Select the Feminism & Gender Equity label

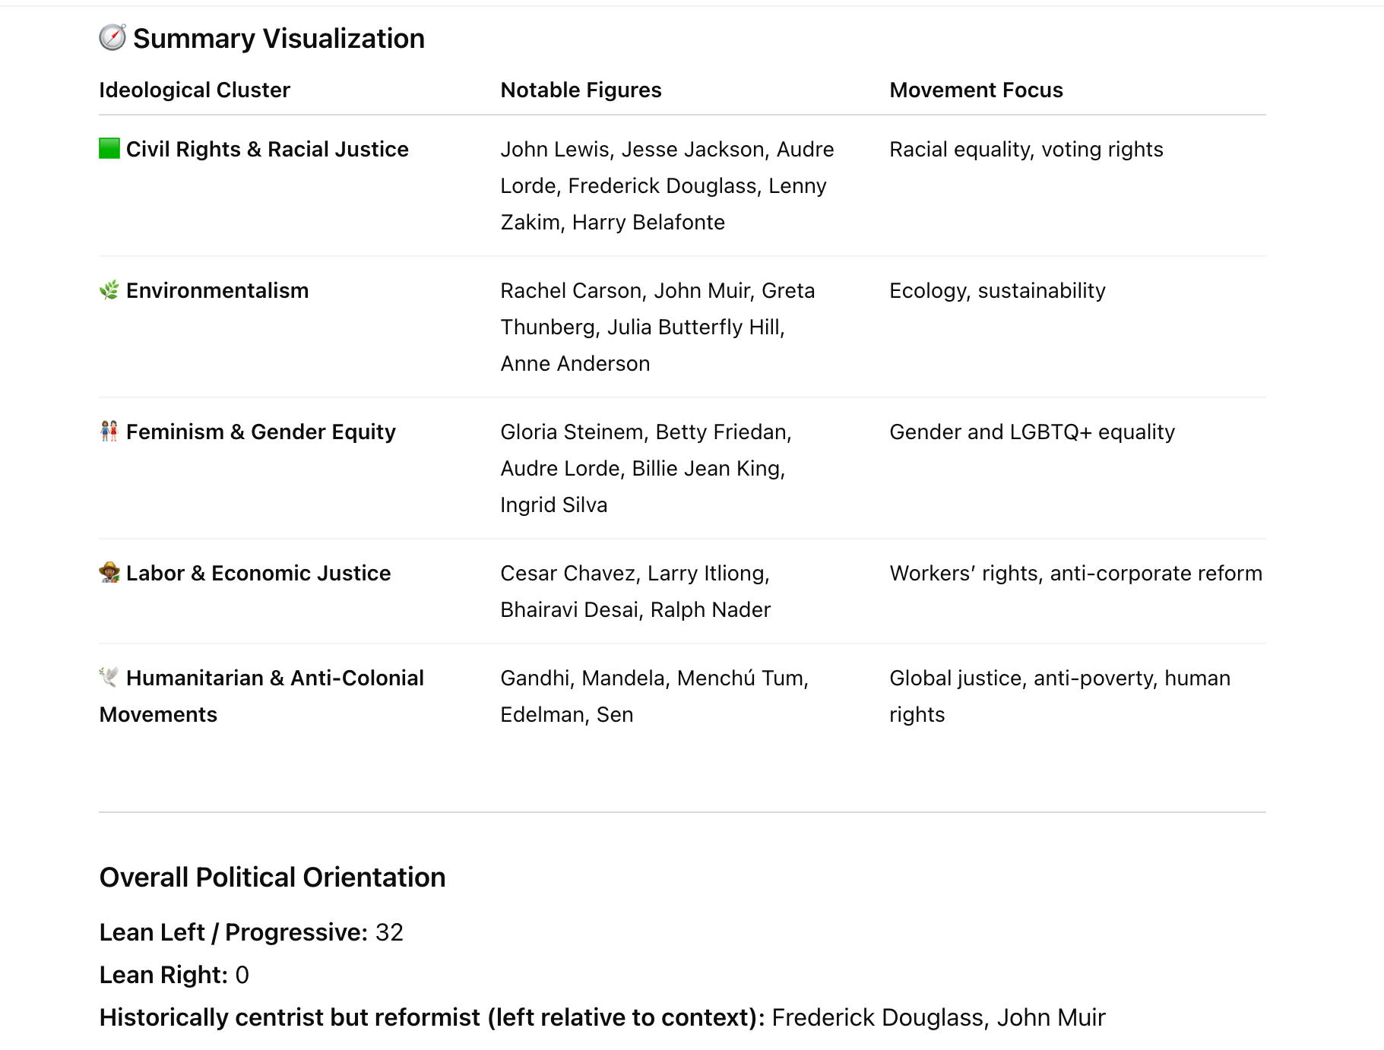click(x=261, y=432)
